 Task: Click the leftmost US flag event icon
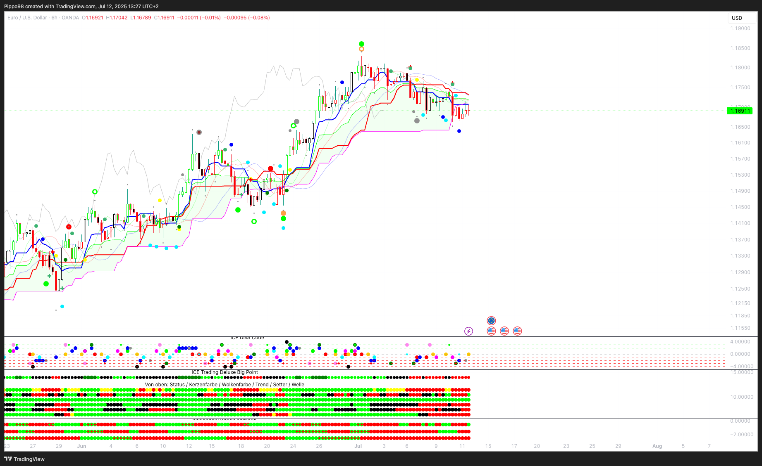(x=491, y=331)
